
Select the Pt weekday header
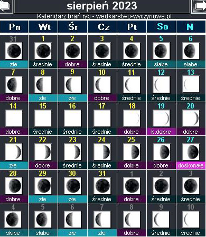point(132,27)
